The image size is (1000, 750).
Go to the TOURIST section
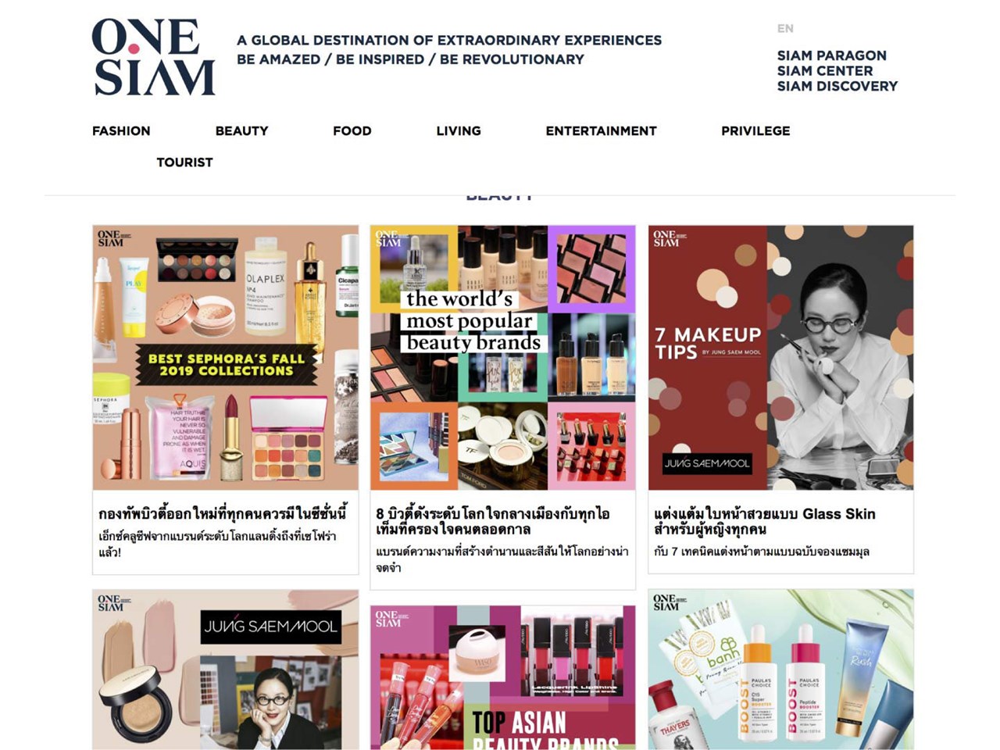[184, 162]
